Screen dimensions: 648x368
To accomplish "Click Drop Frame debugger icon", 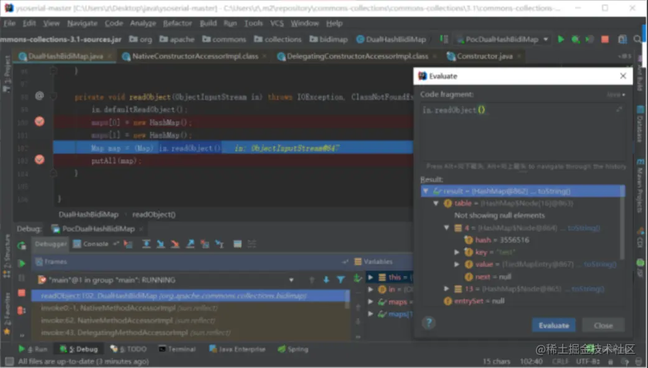I will point(205,244).
